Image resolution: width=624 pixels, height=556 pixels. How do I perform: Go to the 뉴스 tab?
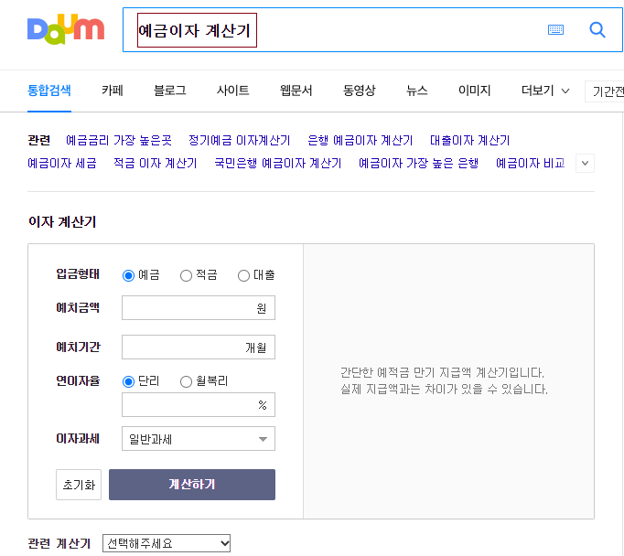416,91
